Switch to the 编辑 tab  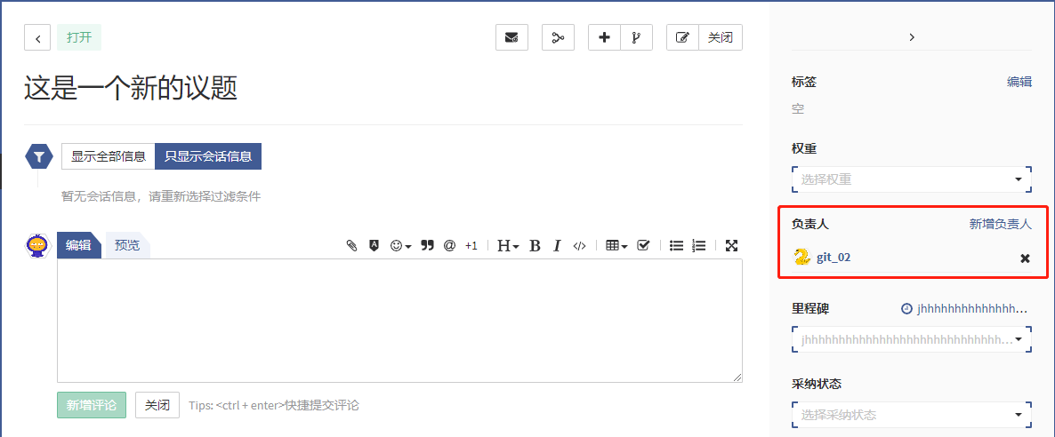point(78,245)
